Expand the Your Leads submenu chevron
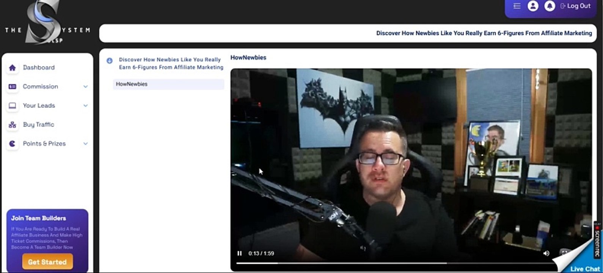Viewport: 603px width, 273px height. pos(85,105)
